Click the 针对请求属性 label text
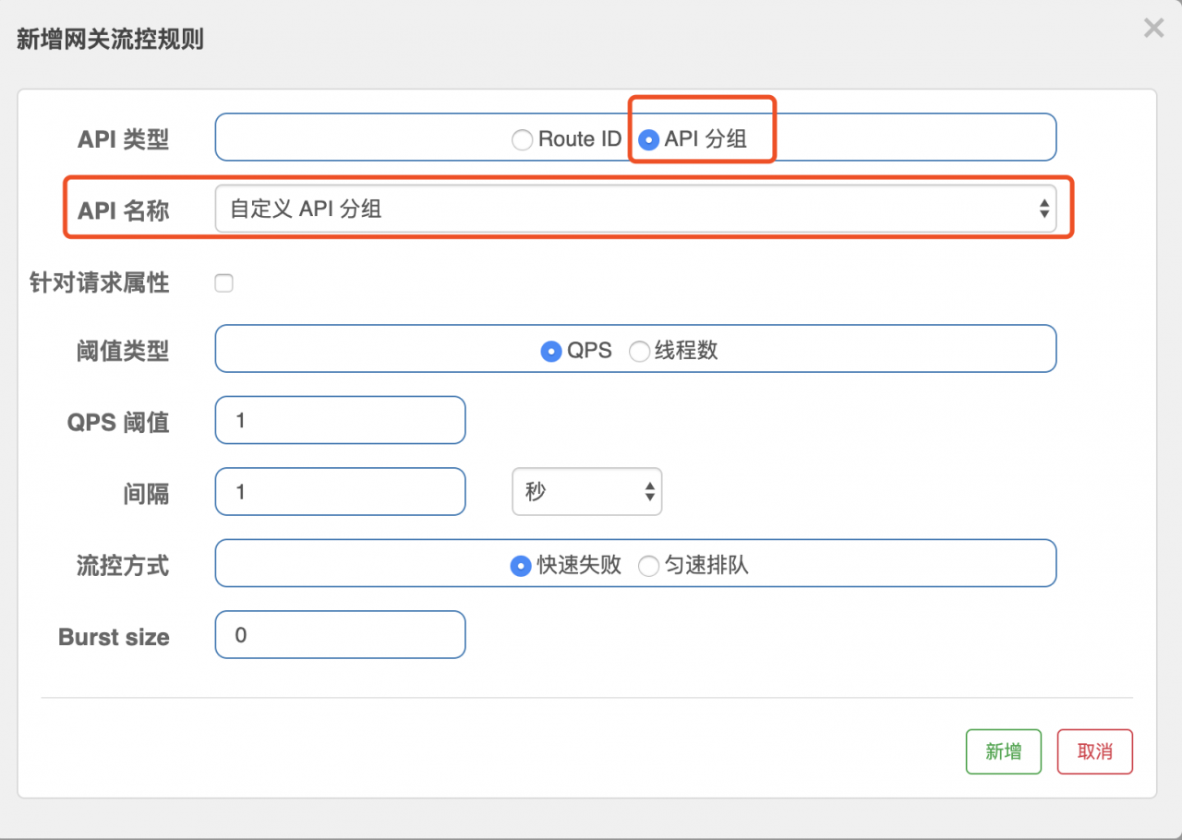The height and width of the screenshot is (840, 1182). 100,283
